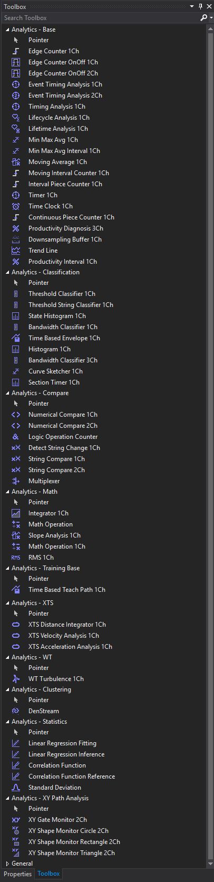The image size is (214, 882).
Task: Select Productivity Interval 1Ch
Action: pyautogui.click(x=63, y=262)
